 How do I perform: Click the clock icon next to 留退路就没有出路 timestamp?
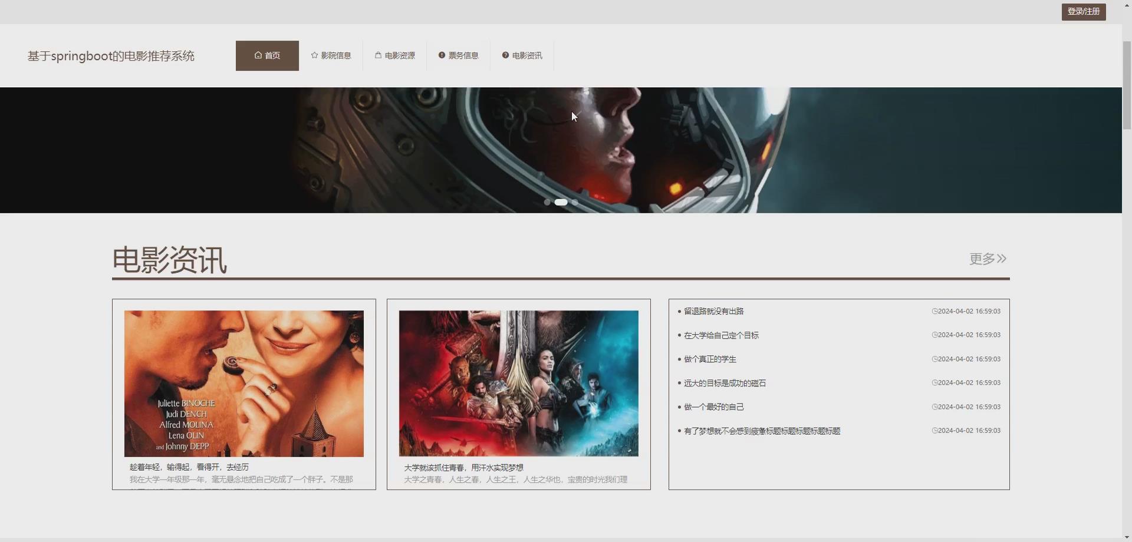click(935, 311)
